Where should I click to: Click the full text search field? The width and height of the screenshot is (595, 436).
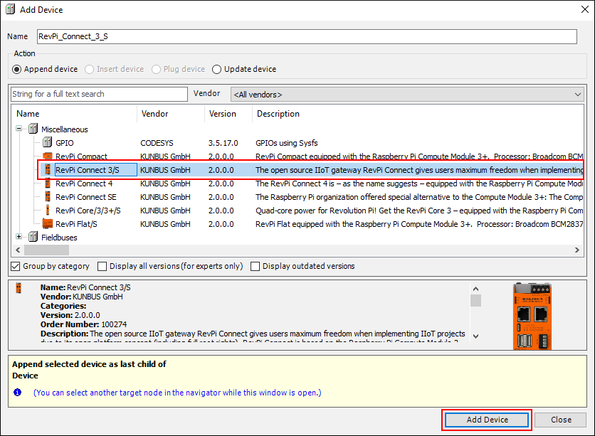99,94
